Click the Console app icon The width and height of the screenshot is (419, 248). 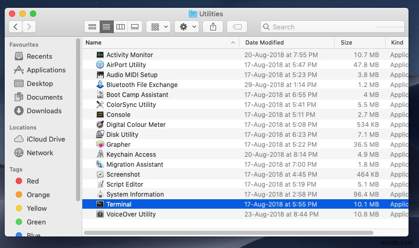pyautogui.click(x=100, y=115)
